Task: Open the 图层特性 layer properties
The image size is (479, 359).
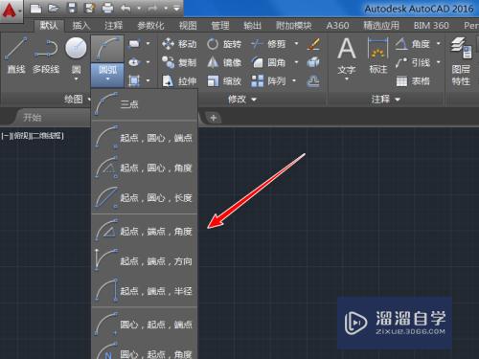Action: pyautogui.click(x=461, y=60)
